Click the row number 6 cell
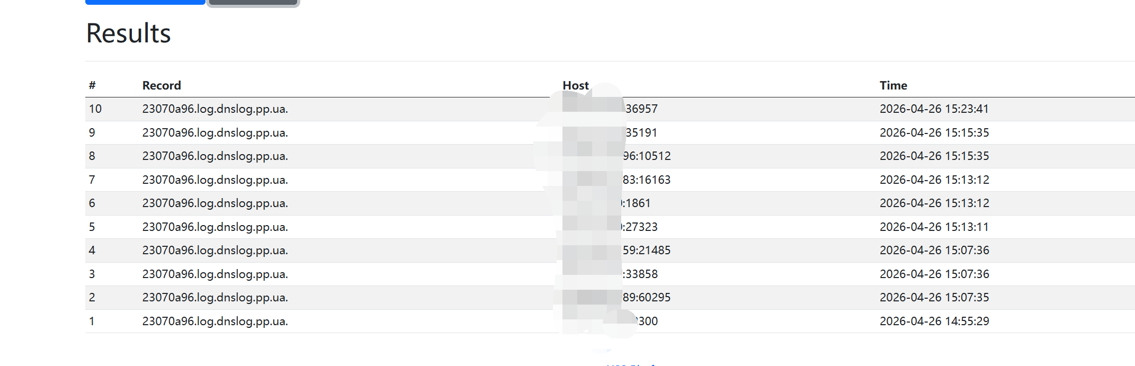The image size is (1135, 366). pos(92,203)
